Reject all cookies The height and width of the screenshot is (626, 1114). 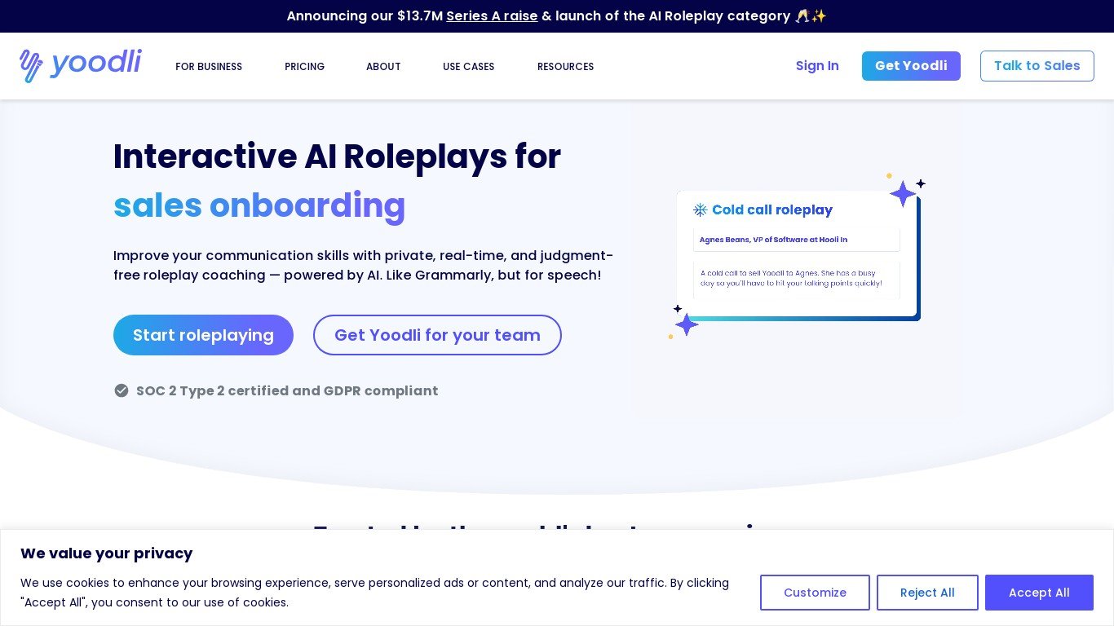[x=927, y=593]
